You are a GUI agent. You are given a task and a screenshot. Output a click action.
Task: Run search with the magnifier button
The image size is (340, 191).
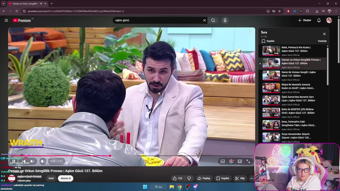pyautogui.click(x=213, y=20)
